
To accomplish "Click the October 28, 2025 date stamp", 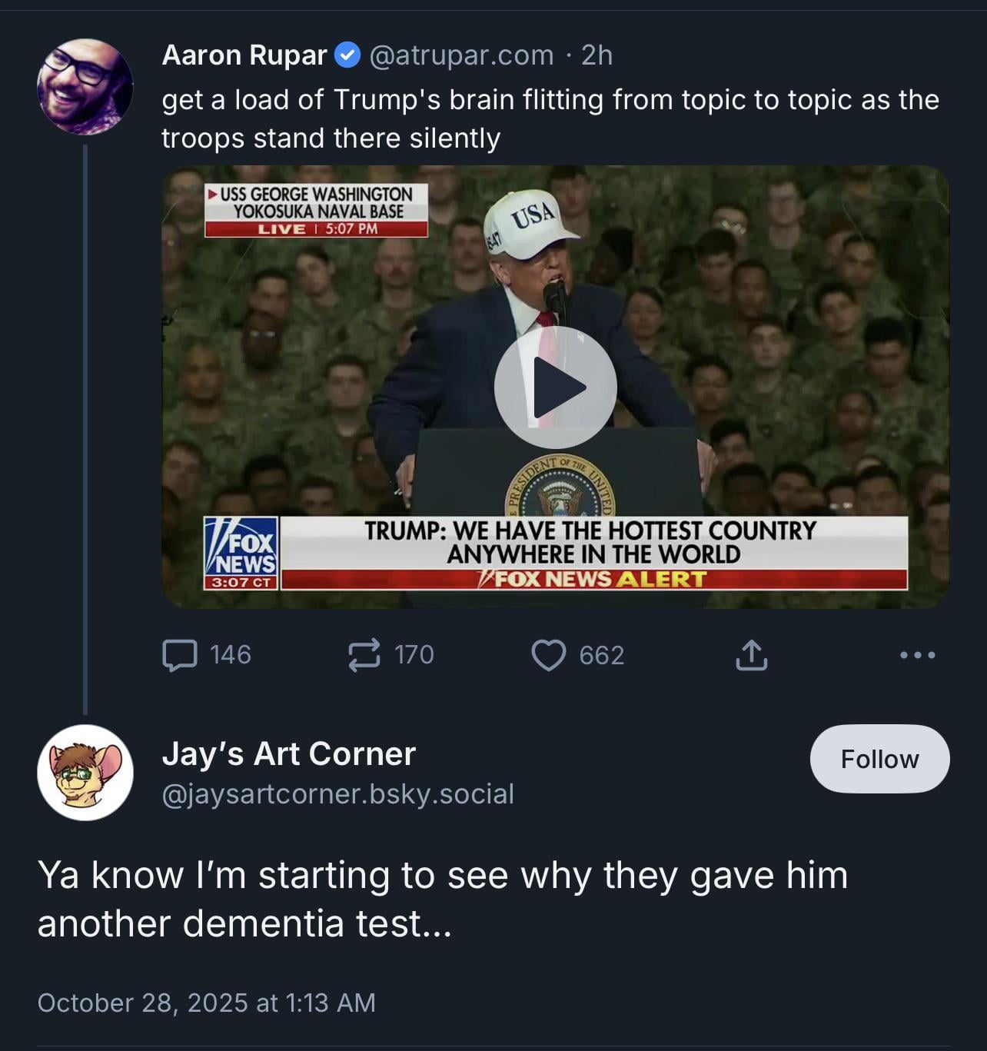I will 206,1003.
